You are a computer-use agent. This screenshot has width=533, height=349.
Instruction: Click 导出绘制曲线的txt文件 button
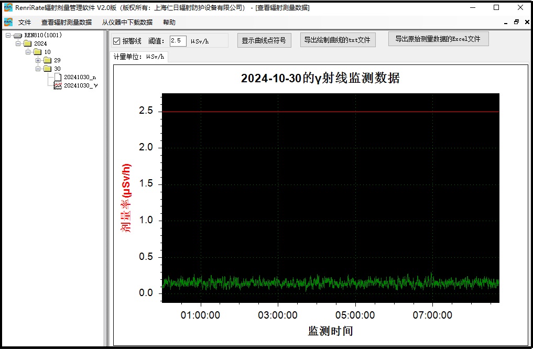point(338,40)
